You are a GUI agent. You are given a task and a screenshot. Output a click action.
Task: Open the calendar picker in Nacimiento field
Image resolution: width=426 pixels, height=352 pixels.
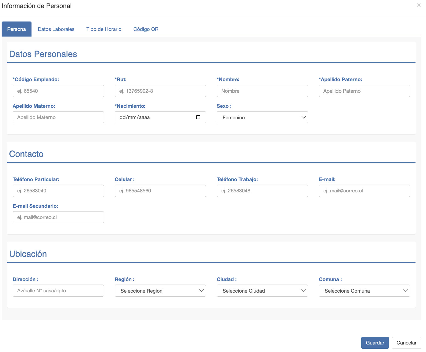point(198,117)
